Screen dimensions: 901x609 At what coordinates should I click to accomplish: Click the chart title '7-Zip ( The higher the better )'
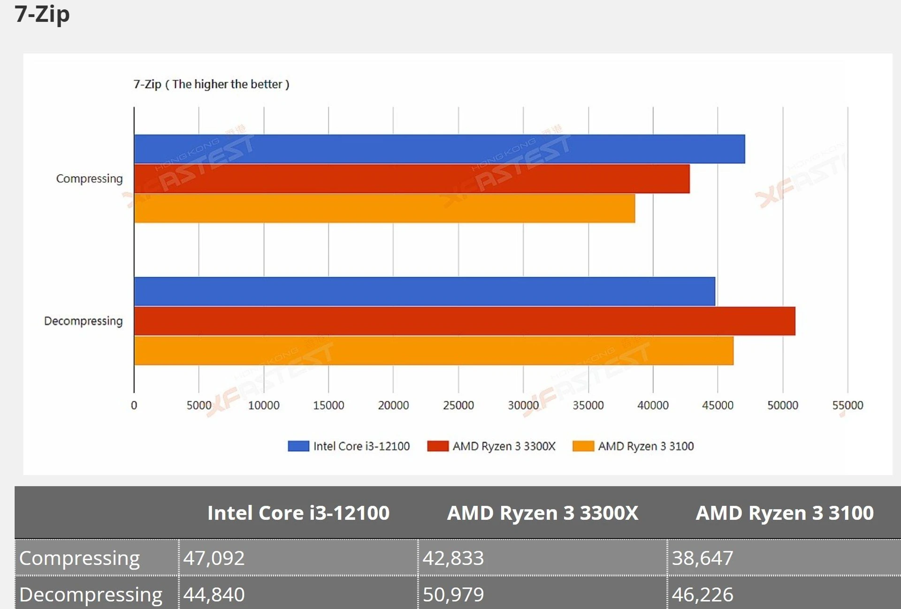coord(211,84)
